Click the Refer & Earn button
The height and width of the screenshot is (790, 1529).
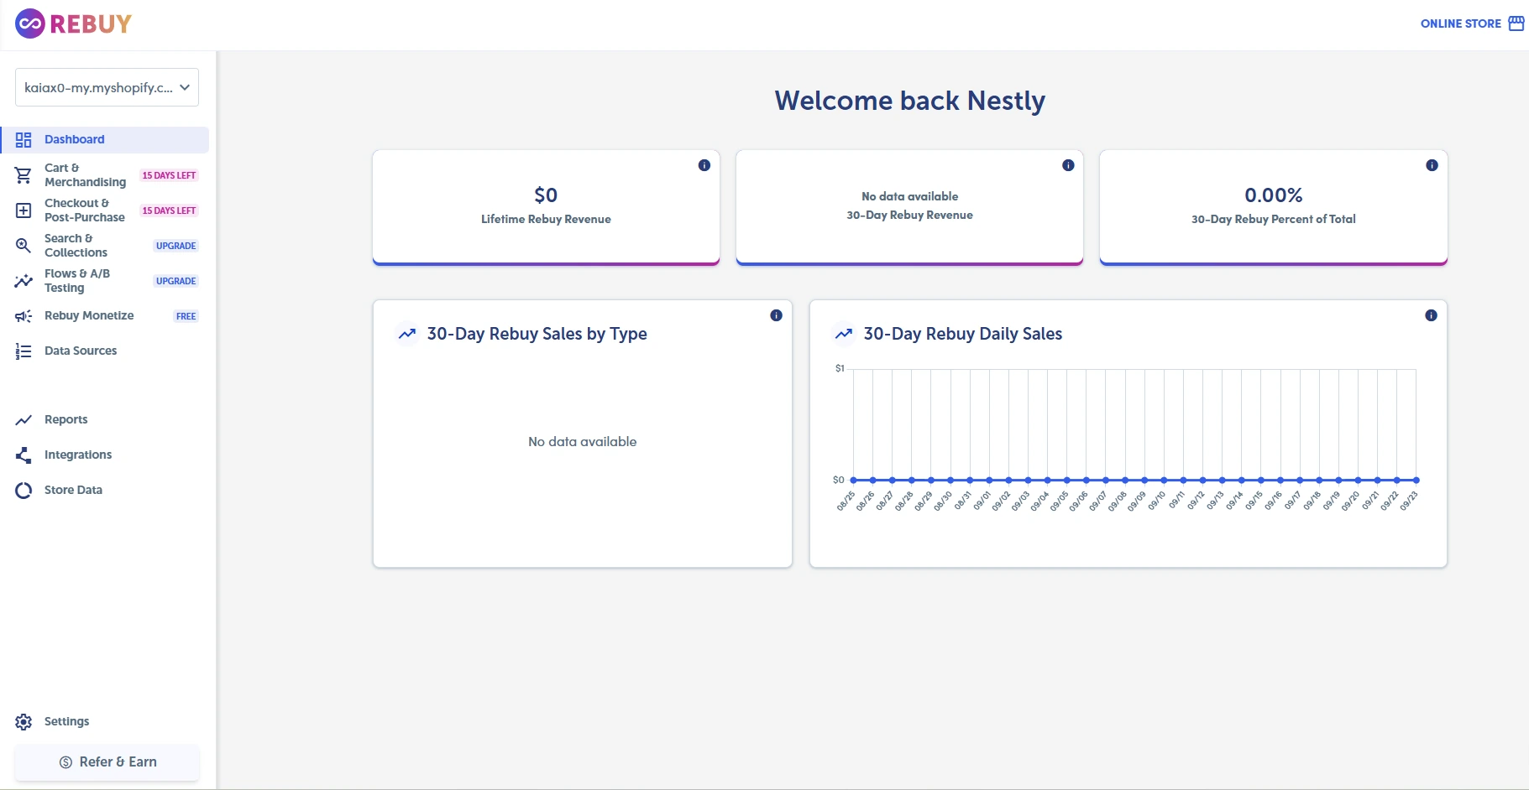pyautogui.click(x=107, y=762)
